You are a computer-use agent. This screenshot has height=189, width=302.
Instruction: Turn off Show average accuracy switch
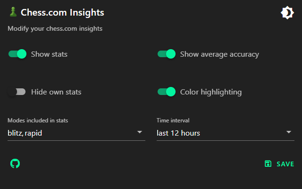point(166,54)
